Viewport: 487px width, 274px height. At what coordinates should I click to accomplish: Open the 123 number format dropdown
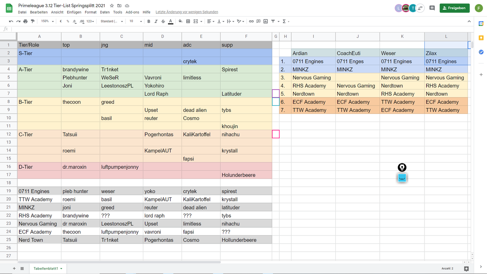(x=91, y=21)
